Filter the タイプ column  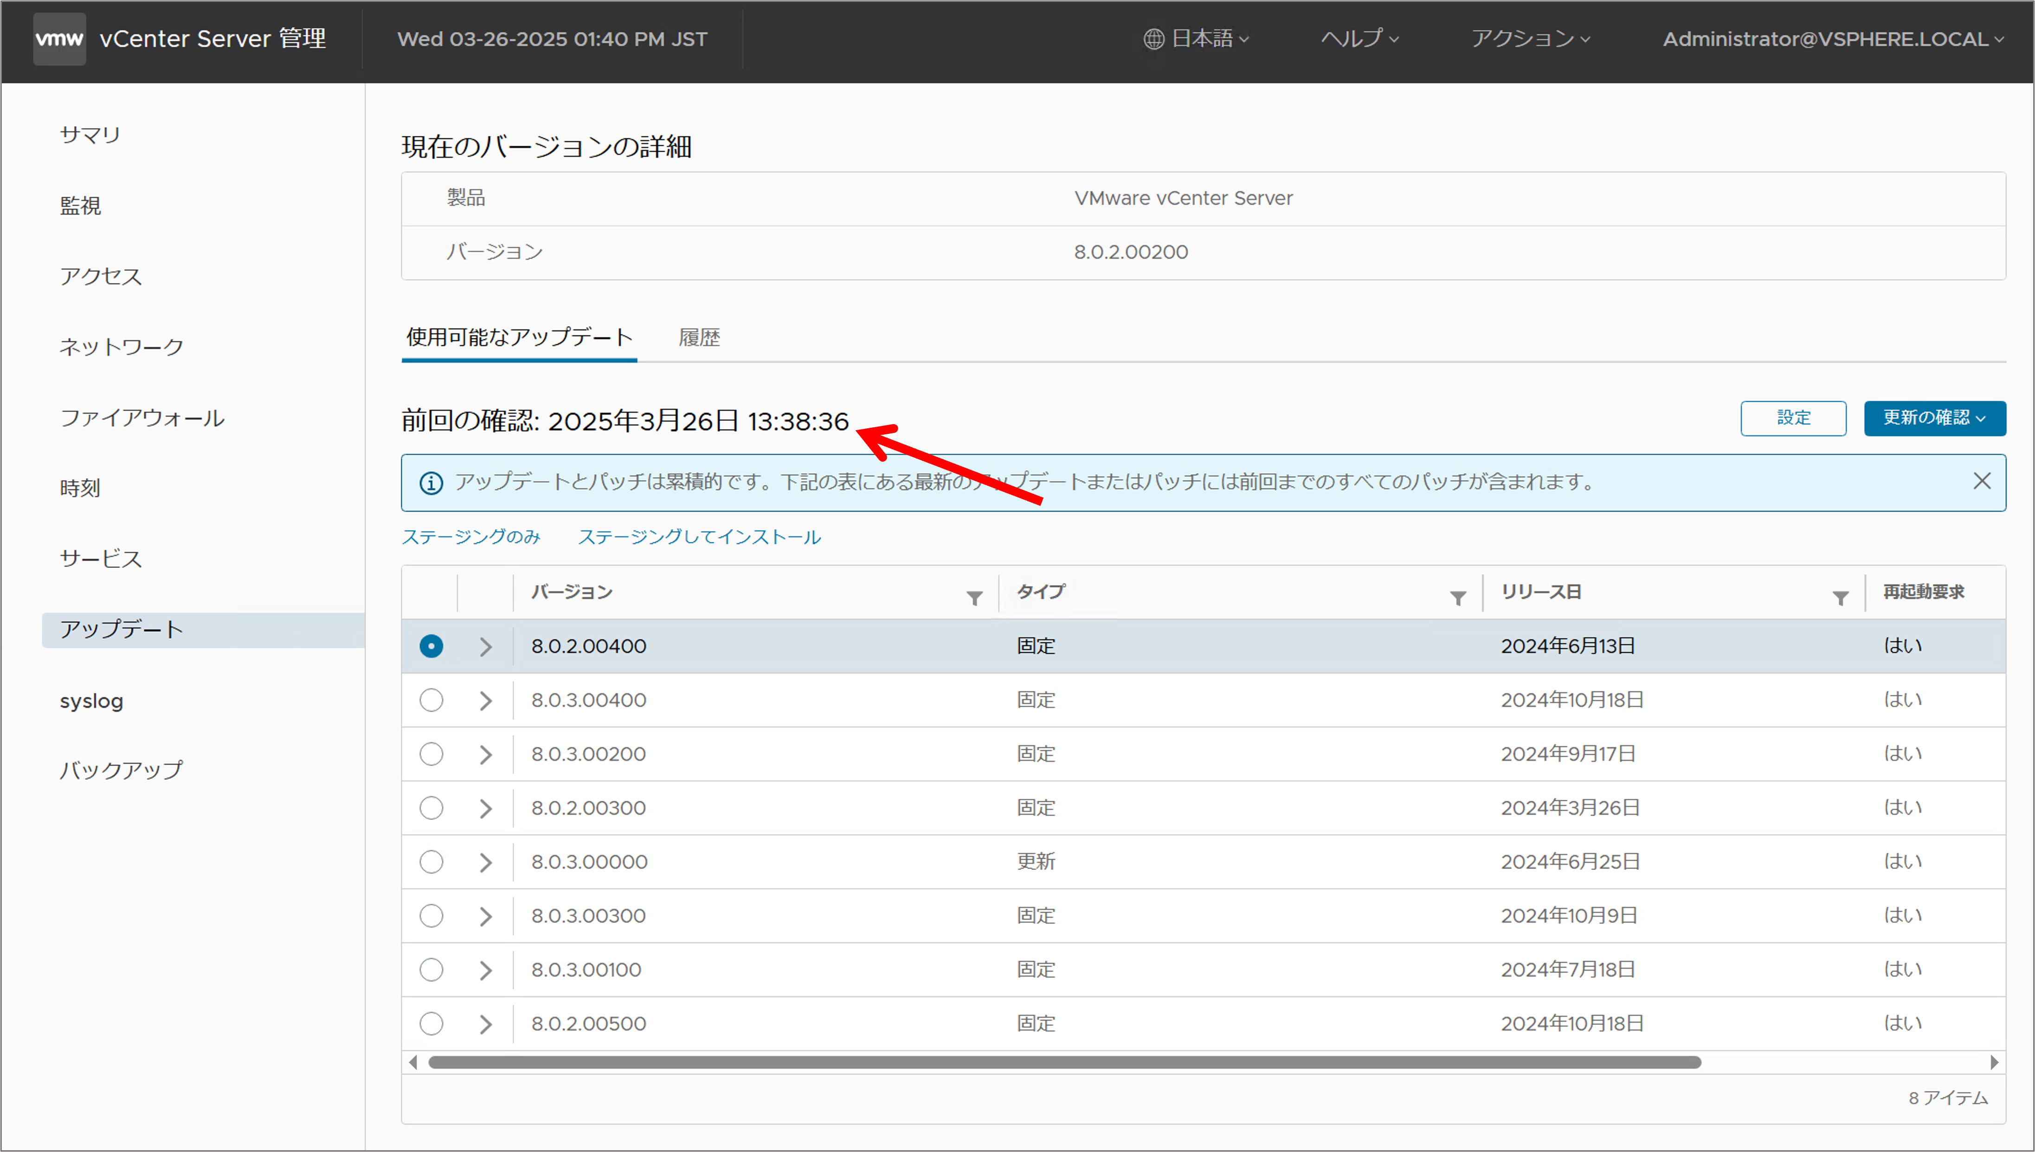(x=1458, y=598)
